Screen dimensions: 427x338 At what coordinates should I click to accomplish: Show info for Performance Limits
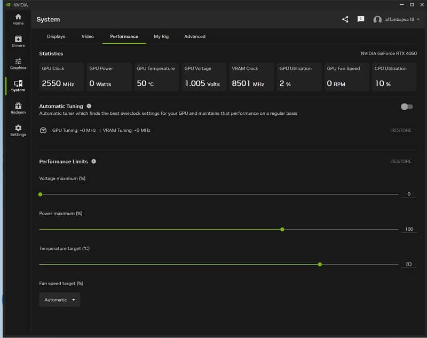pyautogui.click(x=94, y=161)
